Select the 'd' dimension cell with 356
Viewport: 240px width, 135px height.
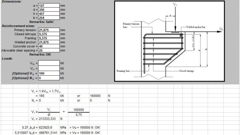tap(49, 10)
